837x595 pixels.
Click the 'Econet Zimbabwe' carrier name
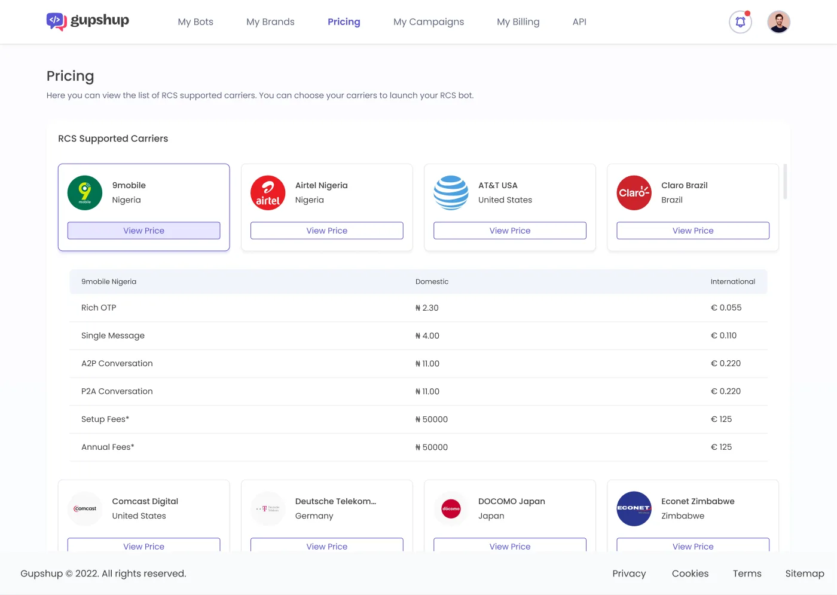pos(698,501)
